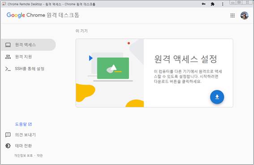254x165 pixels.
Task: Click the people icon beside 원격 지원
Action: [x=8, y=57]
